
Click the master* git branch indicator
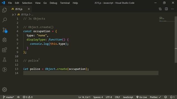point(9,97)
